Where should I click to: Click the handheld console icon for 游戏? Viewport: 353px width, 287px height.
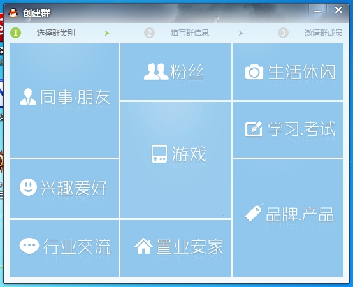tap(159, 154)
